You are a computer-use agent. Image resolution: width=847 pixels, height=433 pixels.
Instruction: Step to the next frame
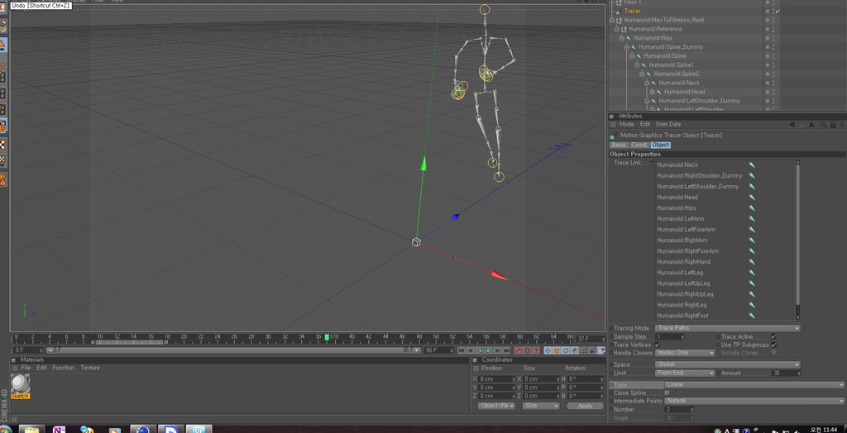point(497,350)
